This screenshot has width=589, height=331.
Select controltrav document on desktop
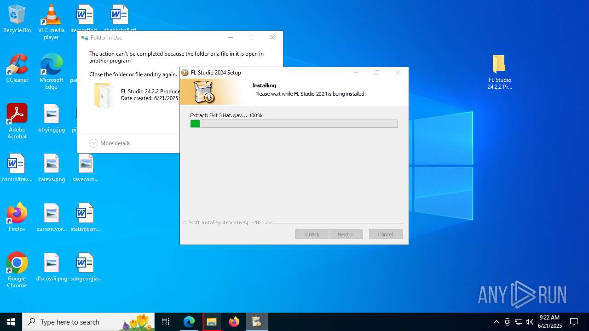17,168
